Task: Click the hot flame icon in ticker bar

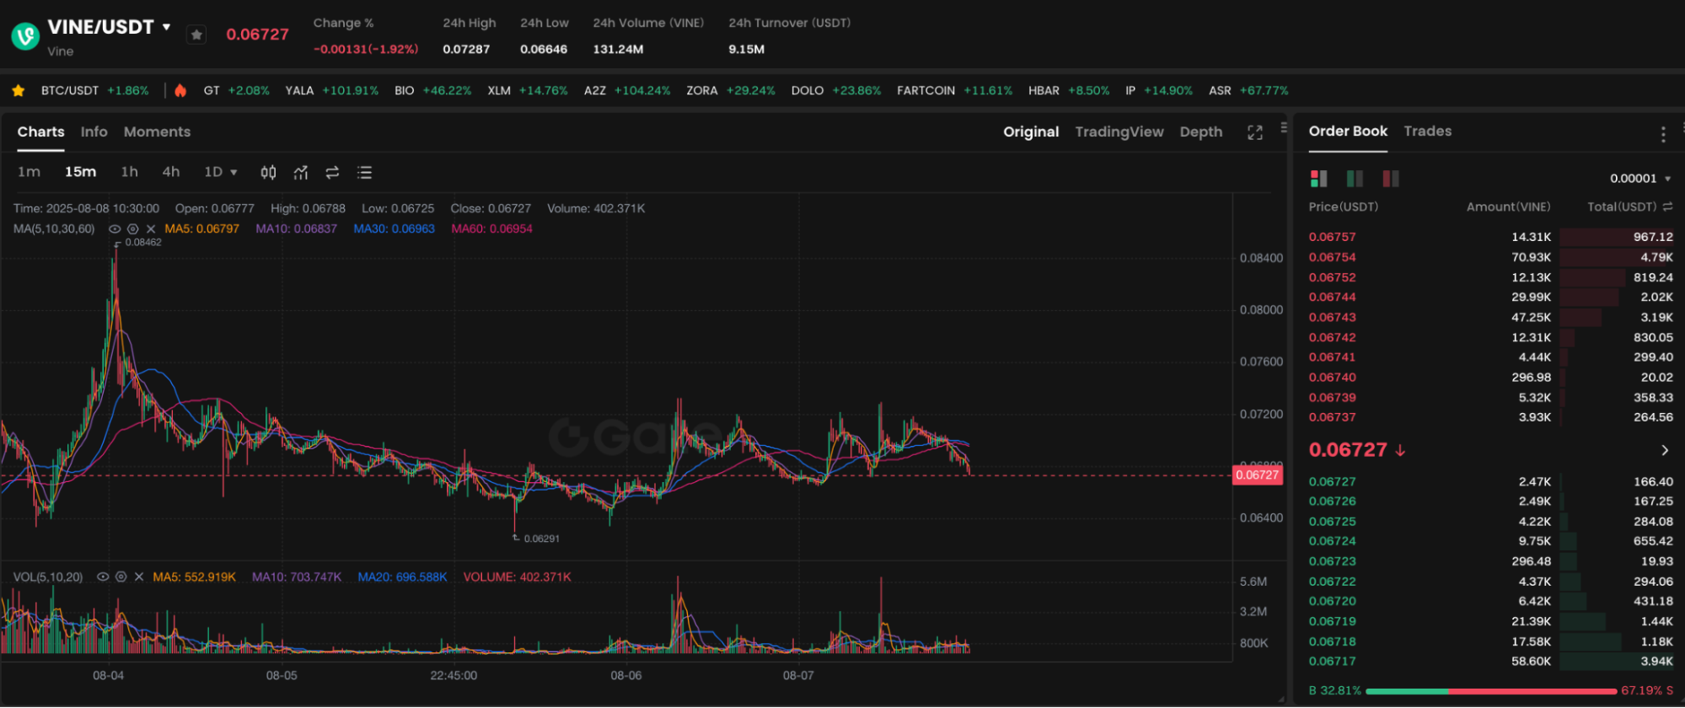Action: (x=180, y=90)
